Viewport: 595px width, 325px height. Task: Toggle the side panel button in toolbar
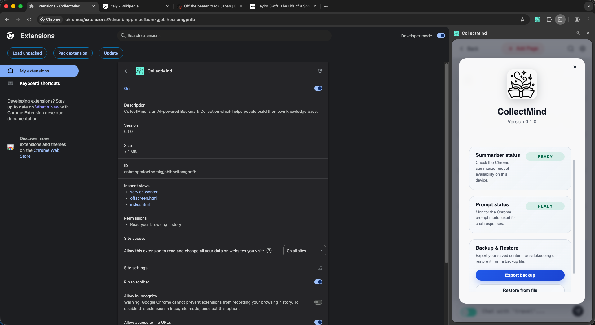(560, 20)
